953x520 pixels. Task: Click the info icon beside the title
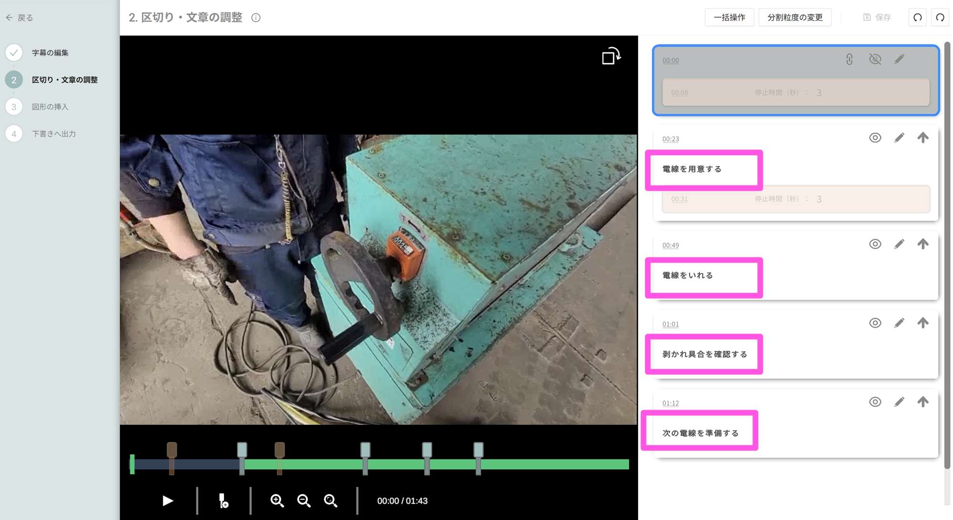tap(256, 18)
